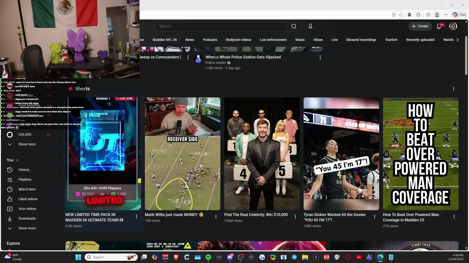Play the 'You 45 I'm 17' short
This screenshot has height=263, width=469.
(x=341, y=154)
